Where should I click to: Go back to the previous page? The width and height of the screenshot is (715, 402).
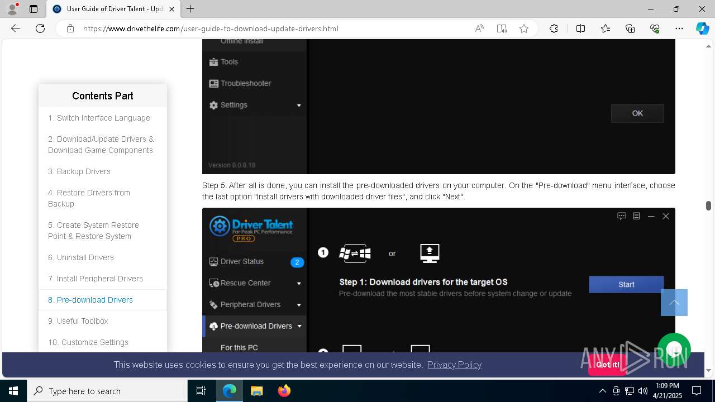click(16, 28)
